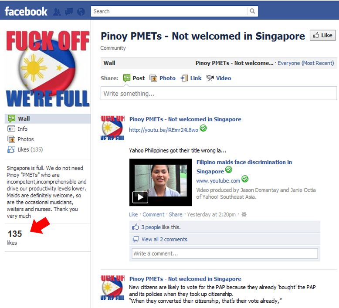Expand View all 2 comments
339x308 pixels.
(x=164, y=239)
